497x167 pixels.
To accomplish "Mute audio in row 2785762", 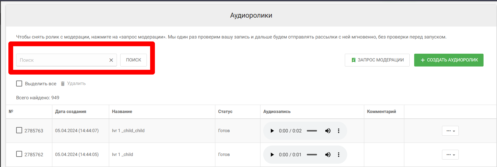I will pyautogui.click(x=328, y=155).
